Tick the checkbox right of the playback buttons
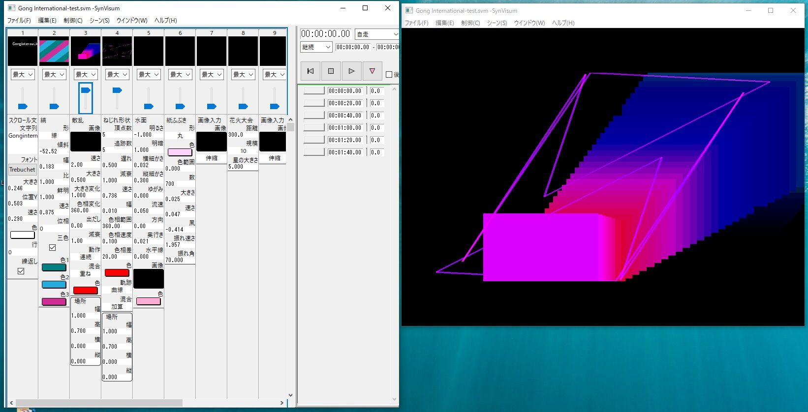The height and width of the screenshot is (412, 808). (x=389, y=75)
